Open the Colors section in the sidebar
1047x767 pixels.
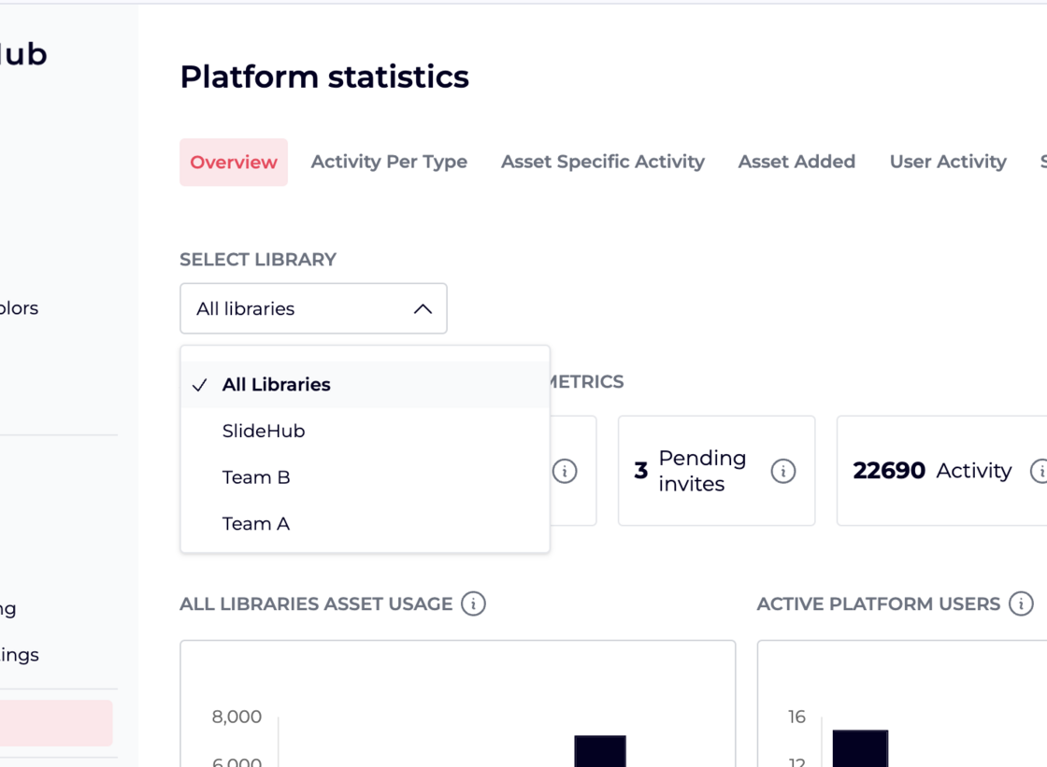click(x=19, y=308)
